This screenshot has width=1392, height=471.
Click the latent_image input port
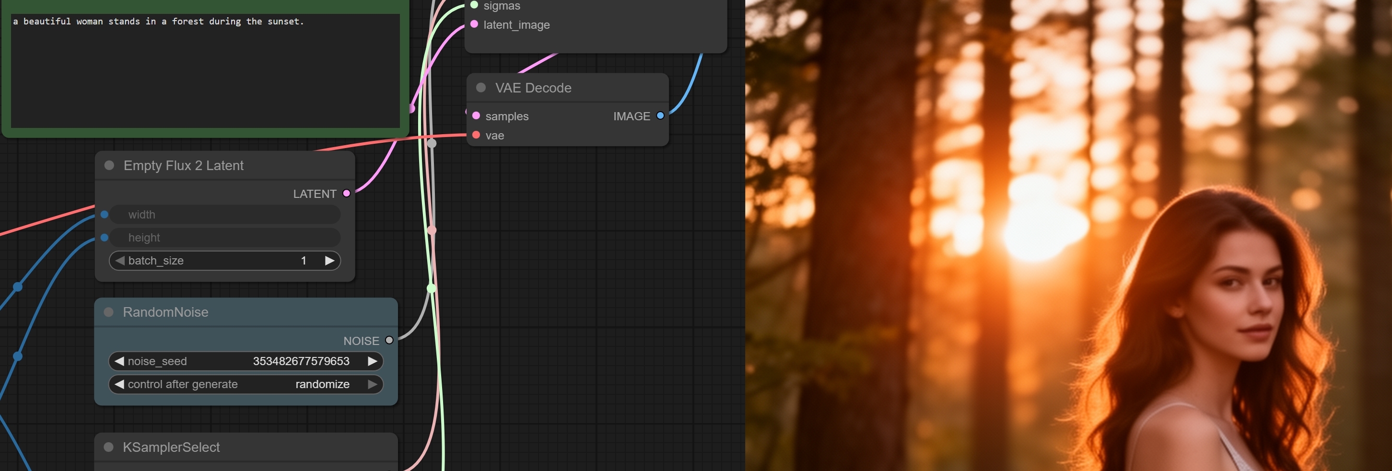(x=474, y=24)
